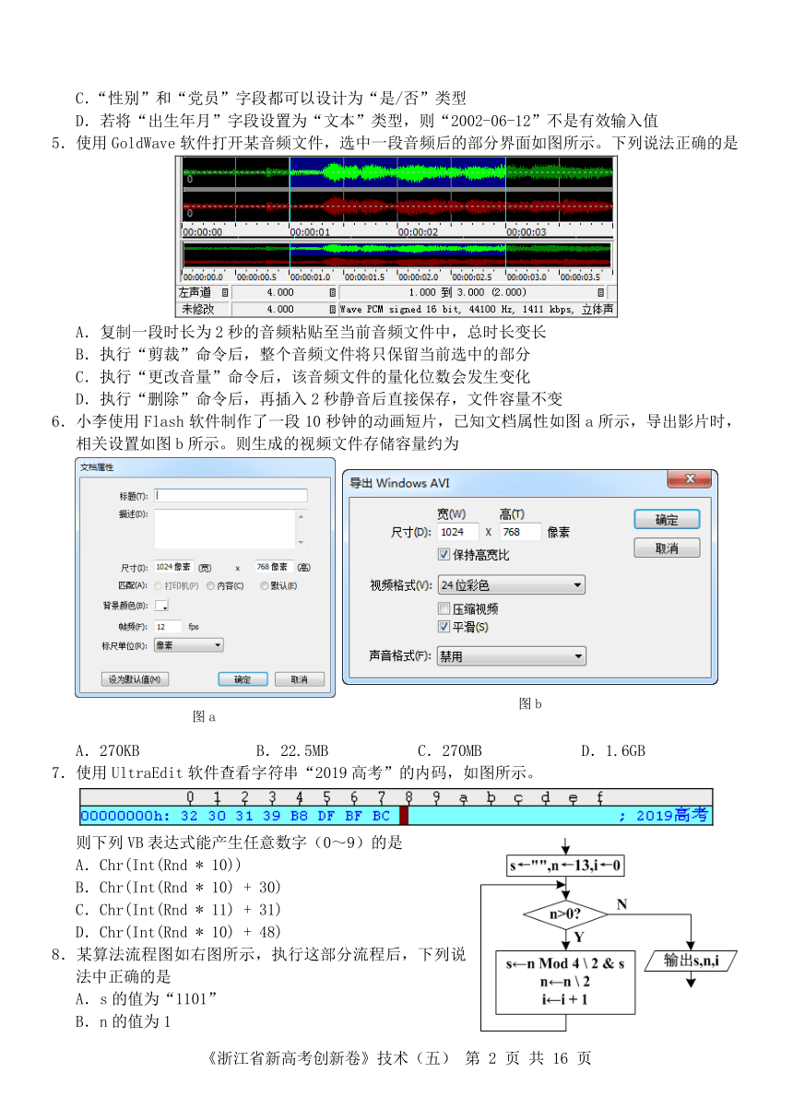Focus the export 宽(W) field with 1024
This screenshot has width=793, height=1120.
pos(458,532)
